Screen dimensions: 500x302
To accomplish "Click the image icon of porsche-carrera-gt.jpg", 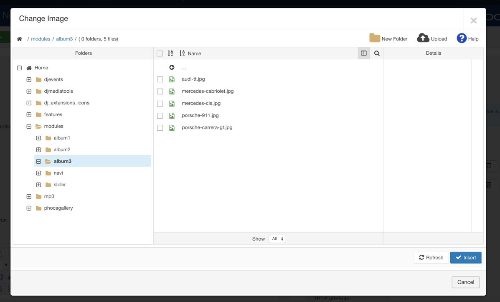I will [x=172, y=128].
